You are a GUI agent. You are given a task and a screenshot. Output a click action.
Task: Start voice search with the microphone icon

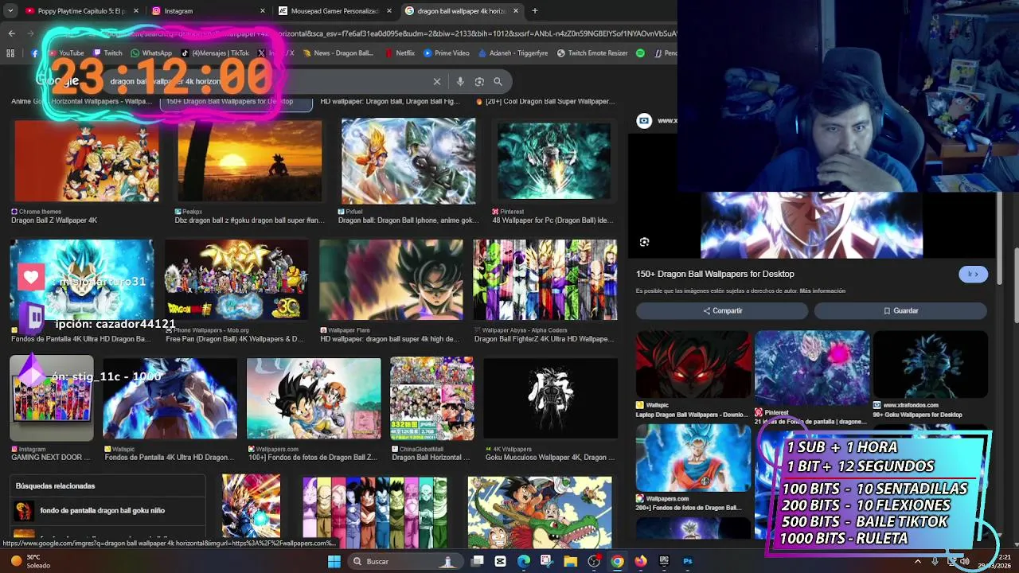click(x=460, y=81)
